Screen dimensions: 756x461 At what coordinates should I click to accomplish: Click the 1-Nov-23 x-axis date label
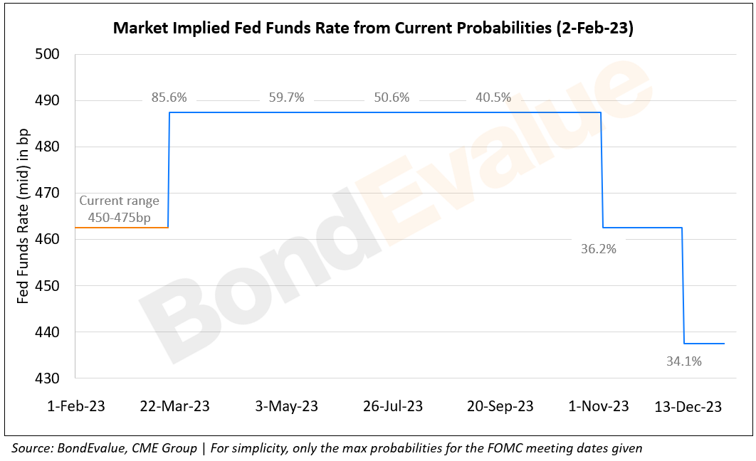600,407
